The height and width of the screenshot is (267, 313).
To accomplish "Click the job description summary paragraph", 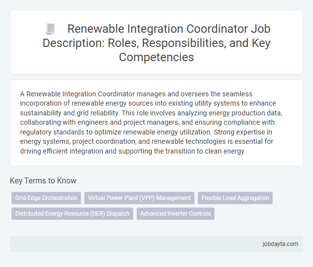I will [x=151, y=123].
